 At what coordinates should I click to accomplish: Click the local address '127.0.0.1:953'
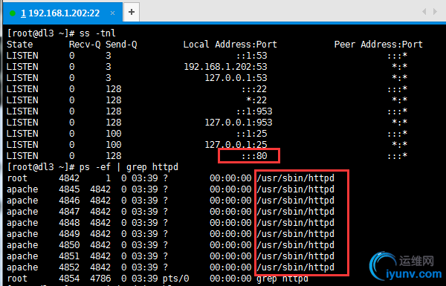(239, 123)
